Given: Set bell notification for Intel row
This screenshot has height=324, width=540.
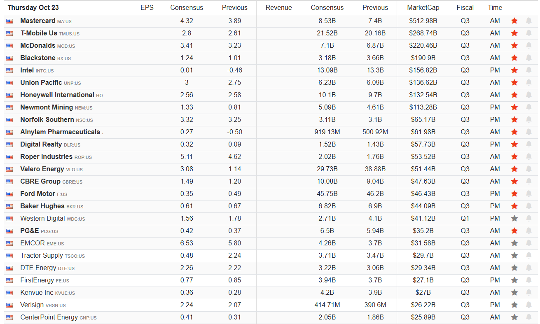Looking at the screenshot, I should click(x=528, y=70).
